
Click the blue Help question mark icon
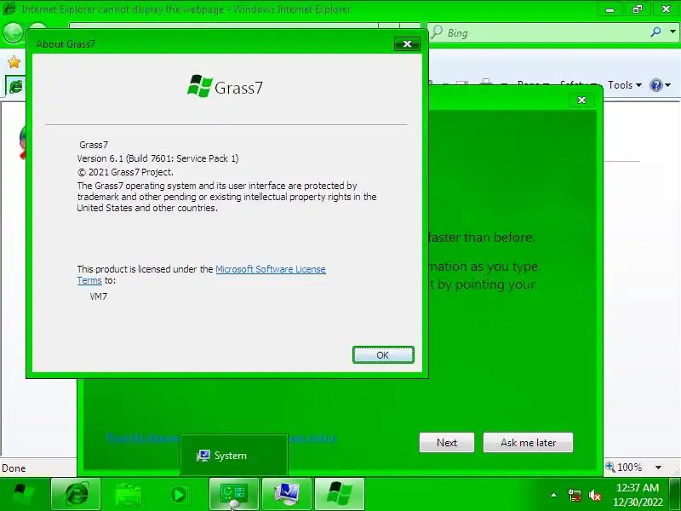655,85
